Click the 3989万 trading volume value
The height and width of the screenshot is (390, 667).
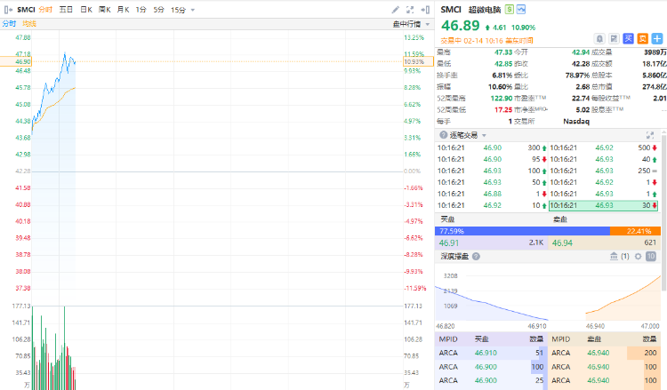[x=655, y=52]
